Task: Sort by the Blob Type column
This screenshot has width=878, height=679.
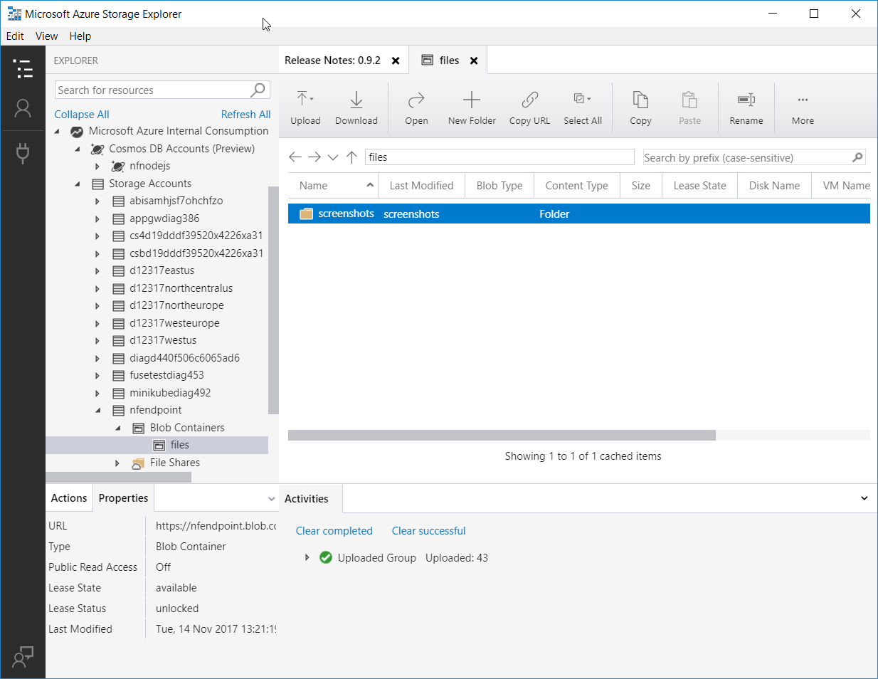Action: [499, 185]
